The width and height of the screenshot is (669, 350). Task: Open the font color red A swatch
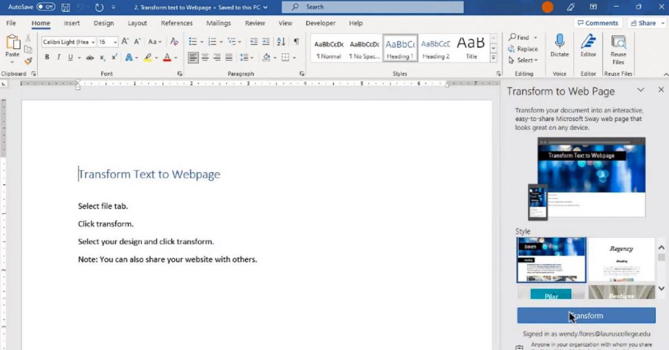(x=167, y=57)
